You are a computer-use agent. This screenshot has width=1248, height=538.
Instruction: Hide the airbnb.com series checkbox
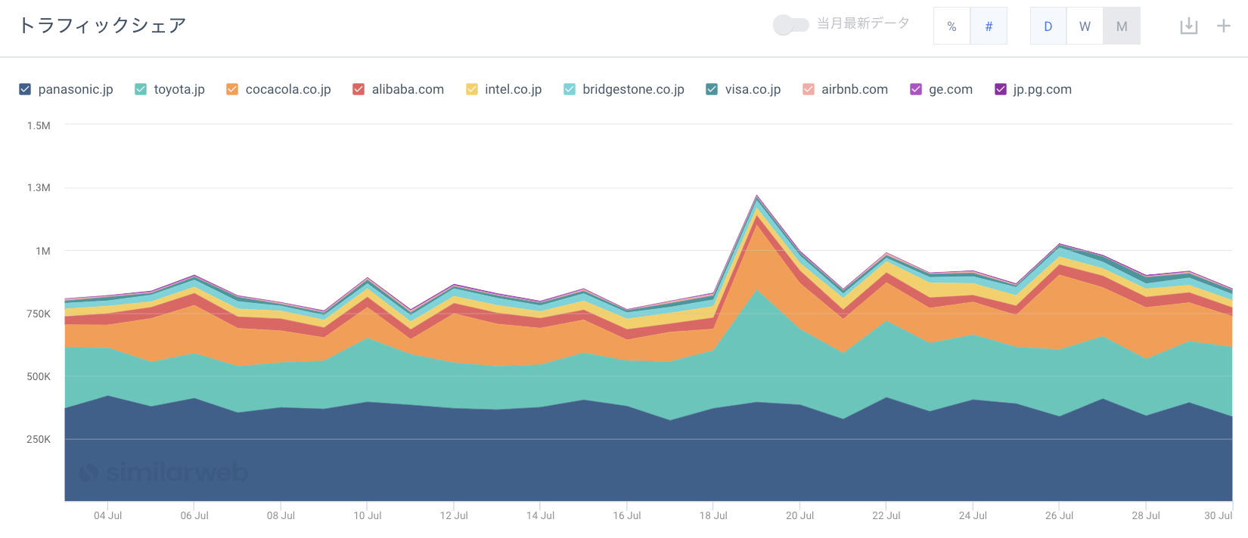tap(809, 89)
